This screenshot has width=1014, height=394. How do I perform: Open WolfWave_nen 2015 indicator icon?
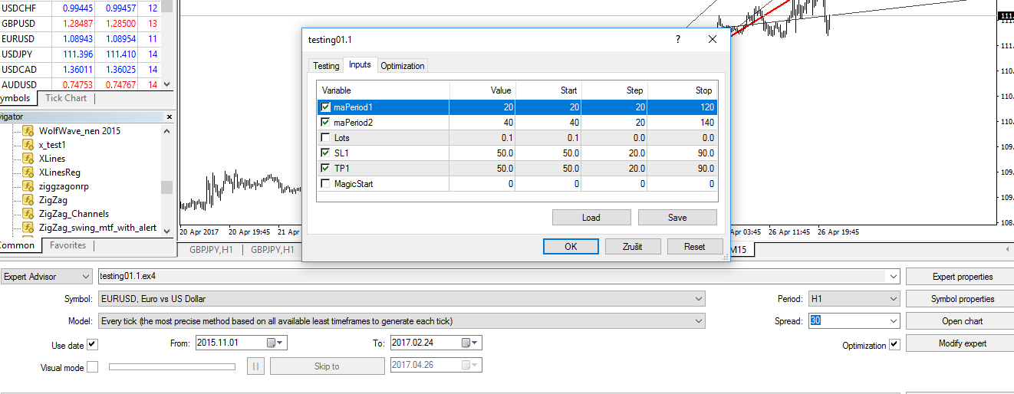tap(28, 131)
